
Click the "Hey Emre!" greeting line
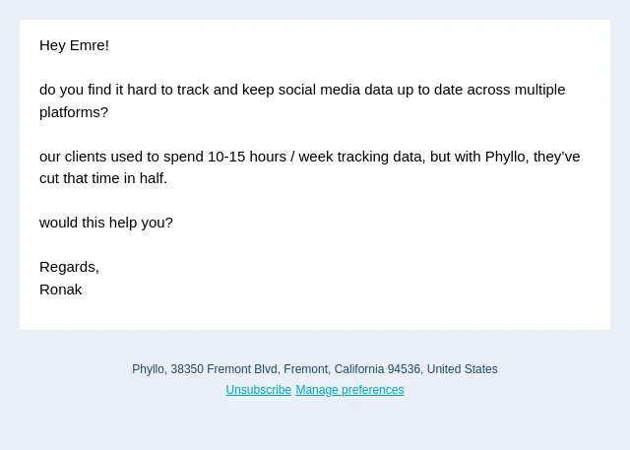[74, 45]
